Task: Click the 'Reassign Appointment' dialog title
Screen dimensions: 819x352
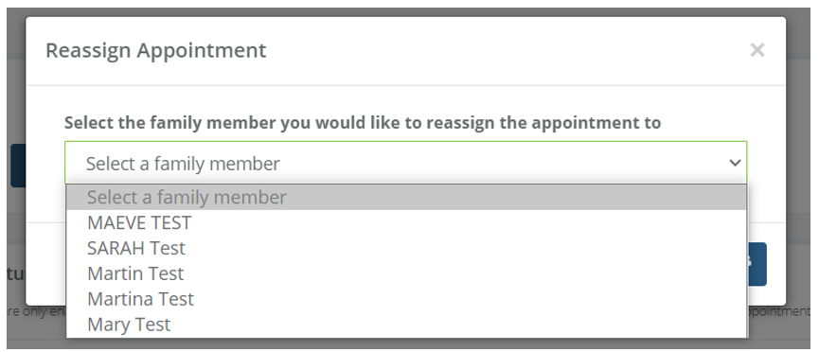Action: pyautogui.click(x=155, y=51)
